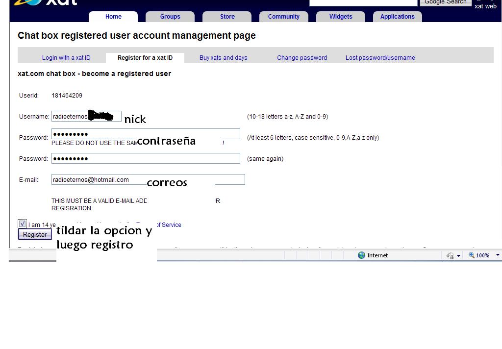Image resolution: width=502 pixels, height=349 pixels.
Task: Open the zoom level dropdown arrow
Action: coord(498,255)
